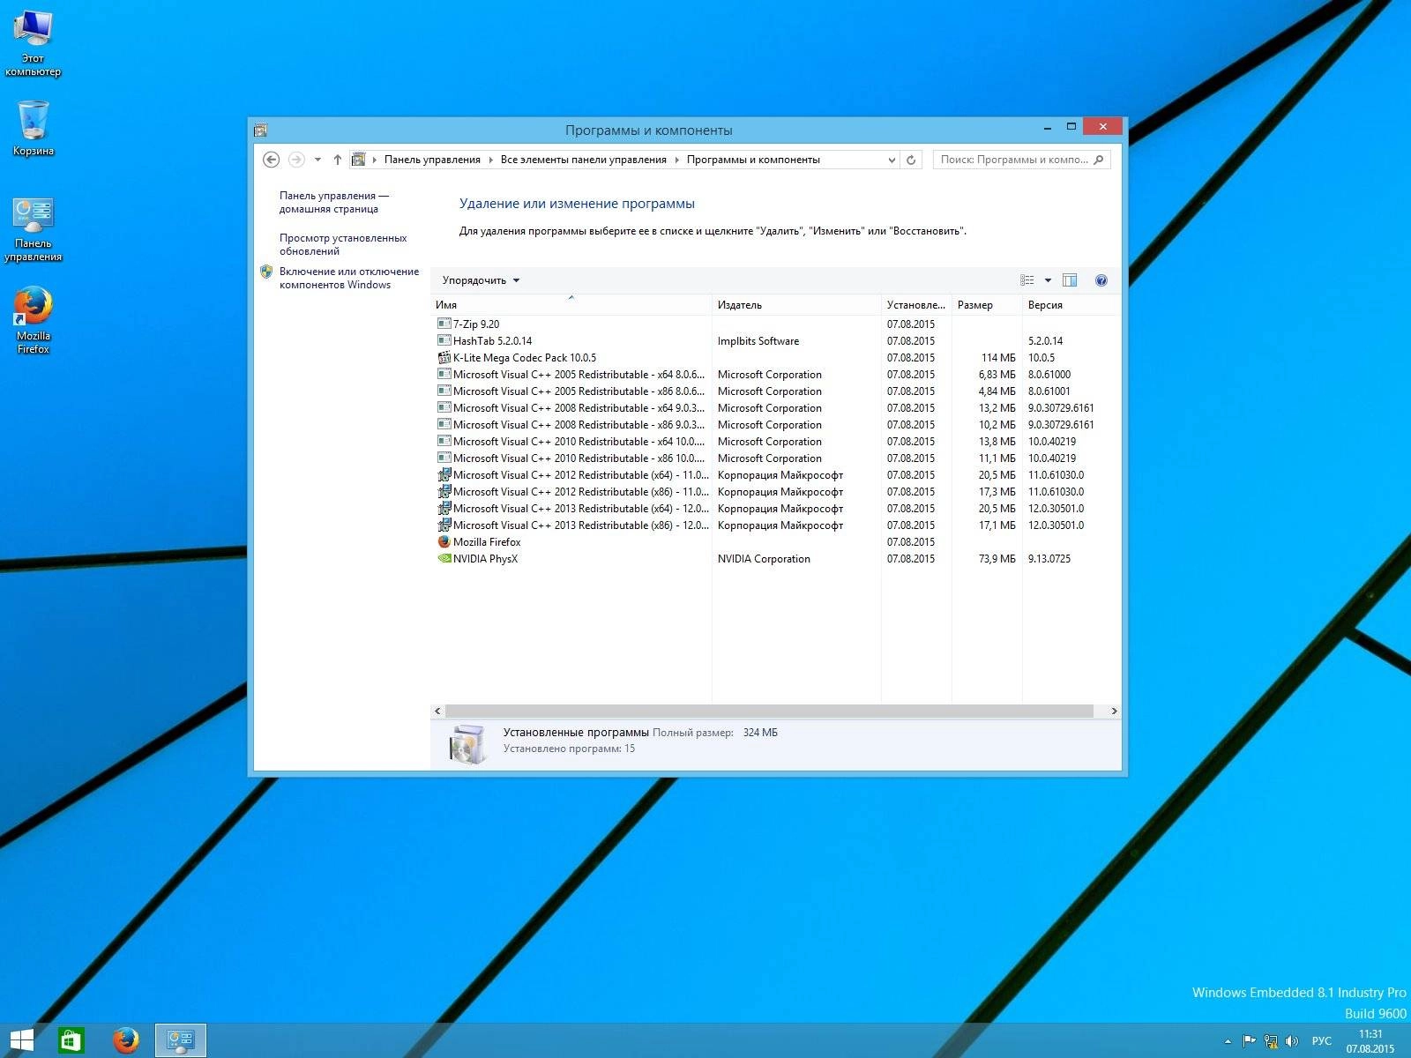Screen dimensions: 1411x1058
Task: Select the Mozilla Firefox desktop shortcut
Action: pos(33,320)
